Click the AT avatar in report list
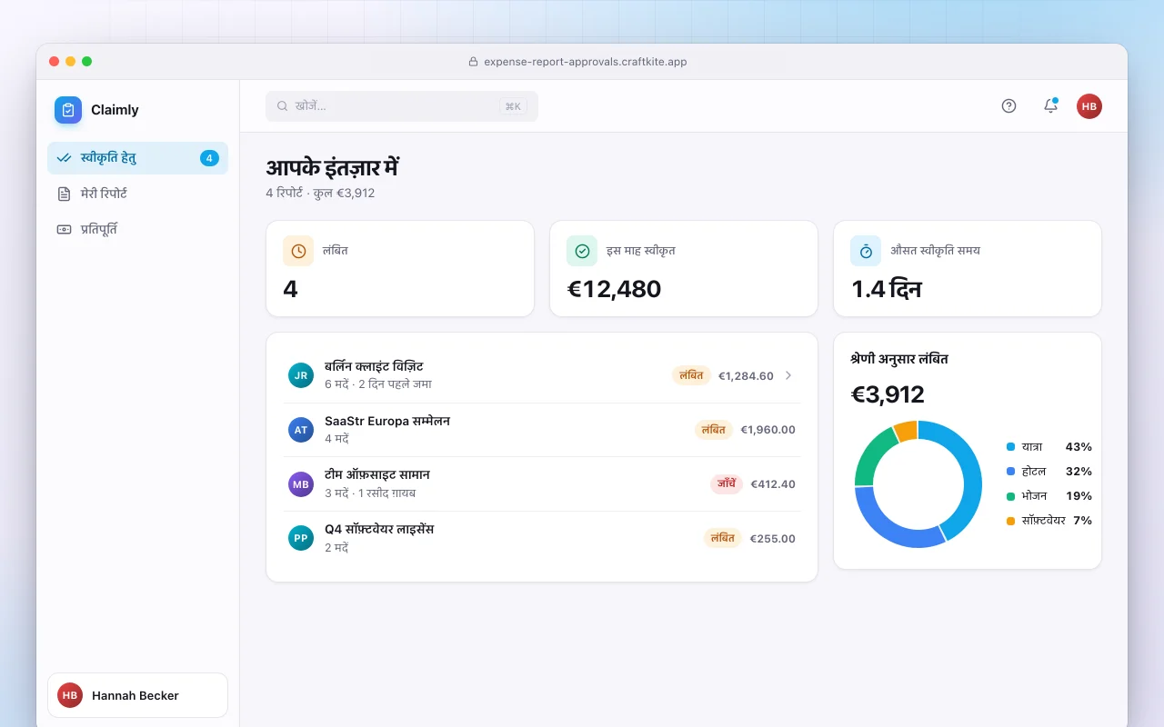The width and height of the screenshot is (1164, 727). click(x=301, y=430)
